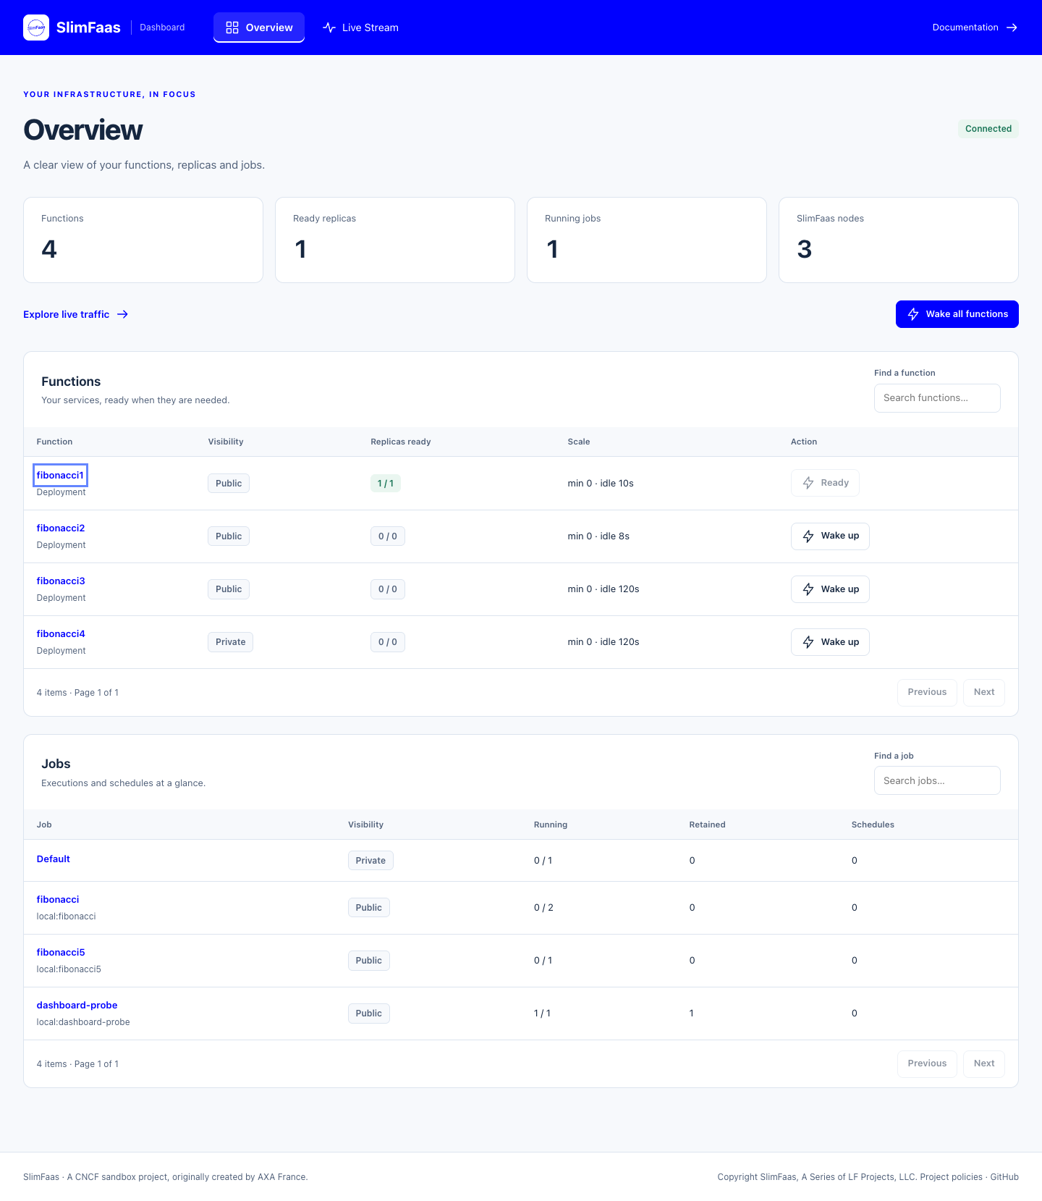The width and height of the screenshot is (1042, 1201).
Task: Focus the Search functions field
Action: (x=937, y=398)
